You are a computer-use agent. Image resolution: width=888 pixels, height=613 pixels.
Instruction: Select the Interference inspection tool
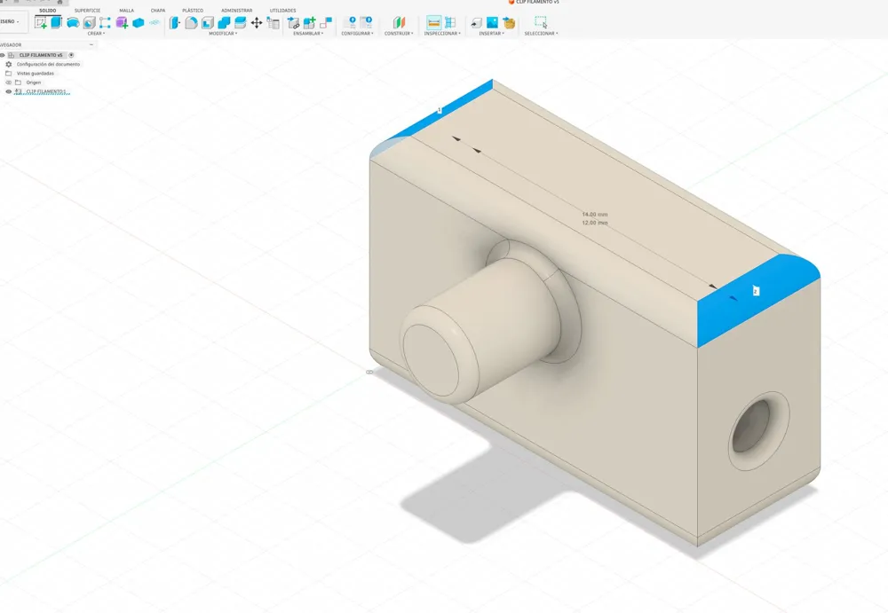pyautogui.click(x=450, y=23)
